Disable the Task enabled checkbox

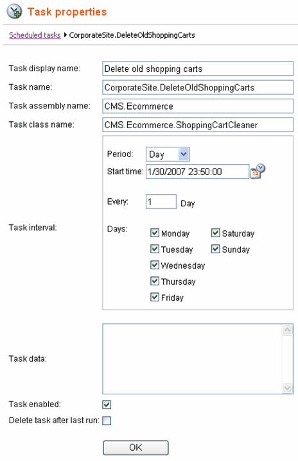click(x=107, y=405)
